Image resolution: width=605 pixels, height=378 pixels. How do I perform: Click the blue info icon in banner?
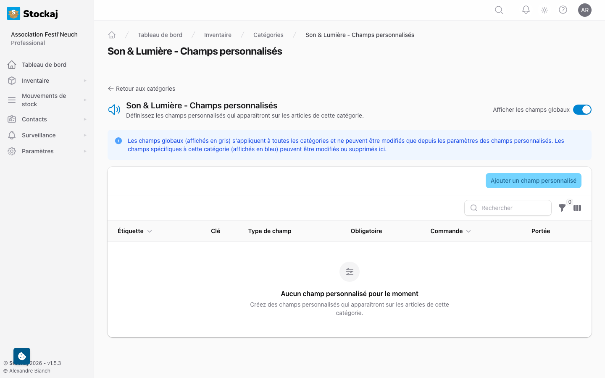tap(118, 141)
